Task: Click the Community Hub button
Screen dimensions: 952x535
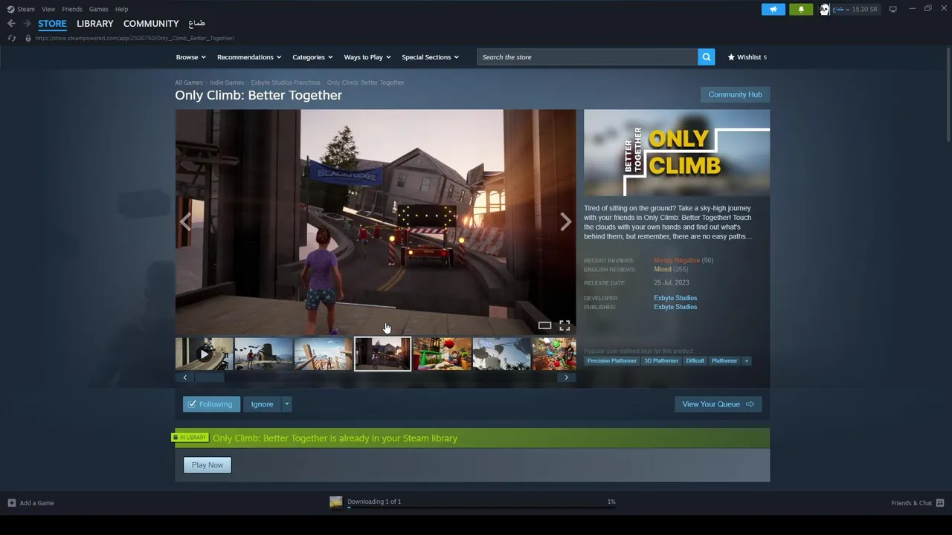Action: pos(735,94)
